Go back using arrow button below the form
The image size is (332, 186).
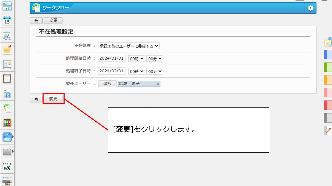[x=36, y=99]
